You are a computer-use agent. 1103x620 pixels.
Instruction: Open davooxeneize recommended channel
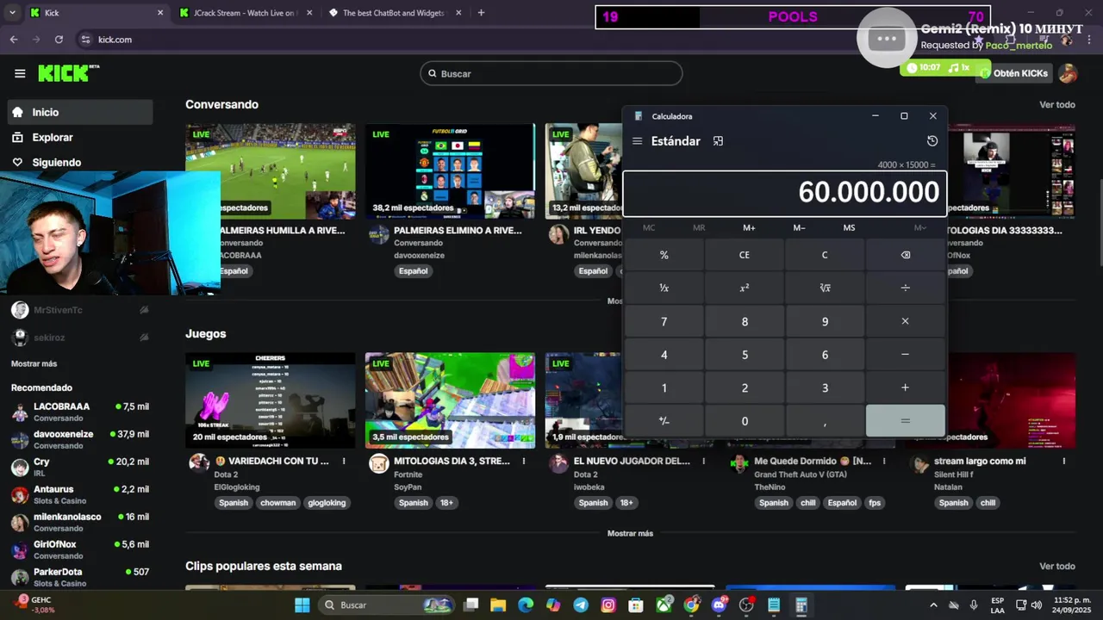click(80, 439)
